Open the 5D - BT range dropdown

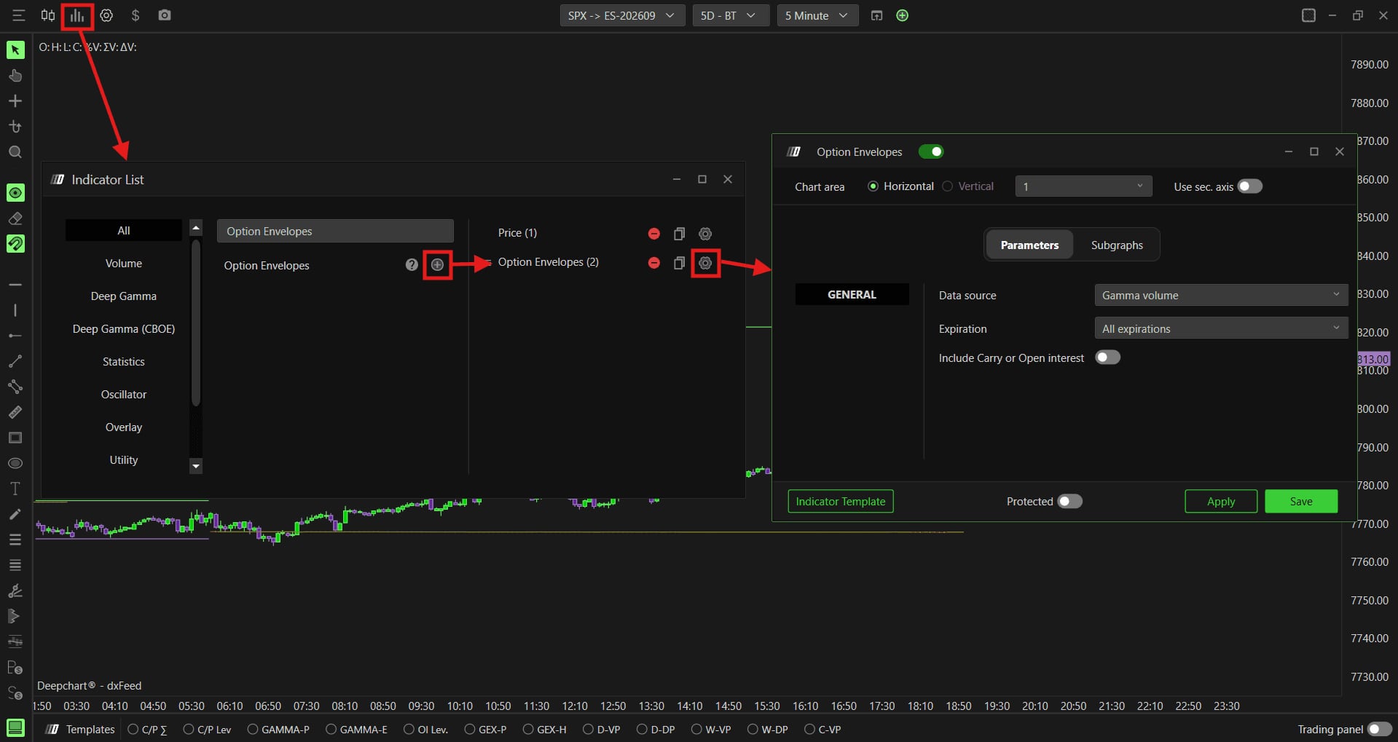(x=731, y=15)
